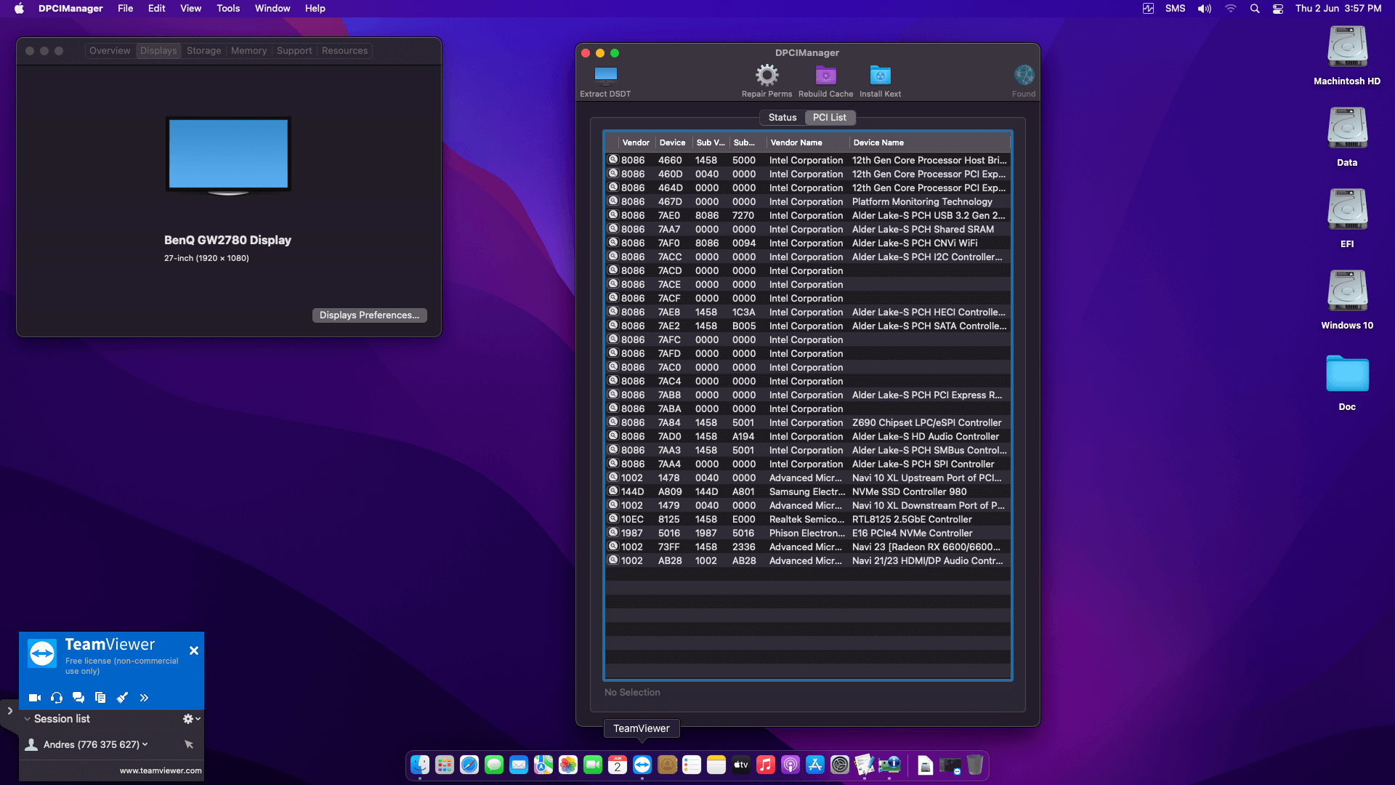Click the Repair Perms gear icon
The image size is (1395, 785).
coord(767,76)
